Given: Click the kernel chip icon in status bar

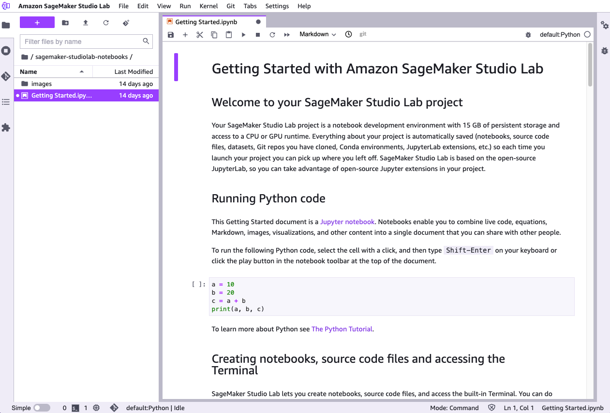Looking at the screenshot, I should (x=96, y=408).
